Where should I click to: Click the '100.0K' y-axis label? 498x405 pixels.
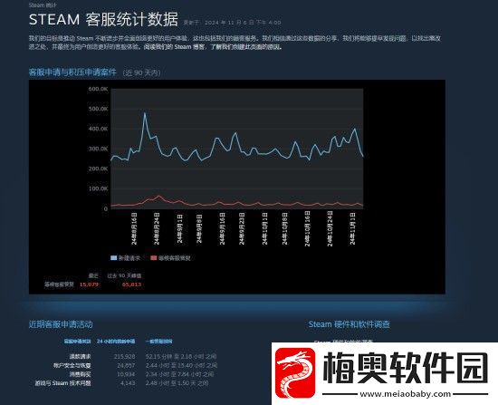[98, 188]
